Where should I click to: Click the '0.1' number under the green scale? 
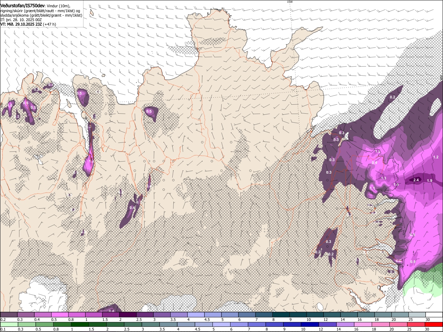click(3, 329)
